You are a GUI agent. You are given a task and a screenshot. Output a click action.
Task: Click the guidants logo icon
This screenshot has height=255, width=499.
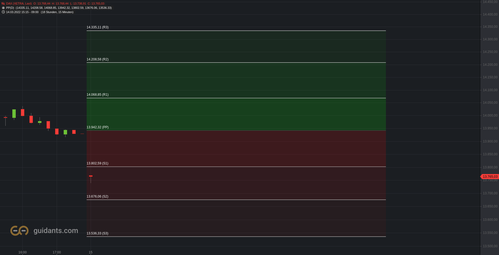(20, 230)
